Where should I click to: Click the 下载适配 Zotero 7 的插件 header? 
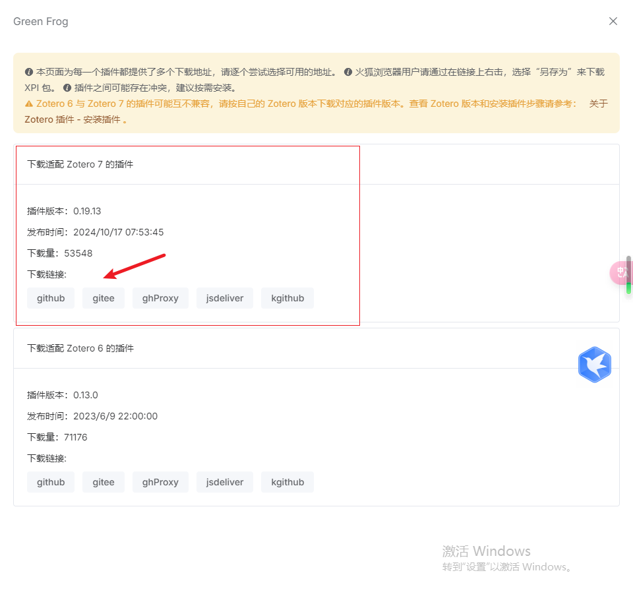tap(80, 164)
